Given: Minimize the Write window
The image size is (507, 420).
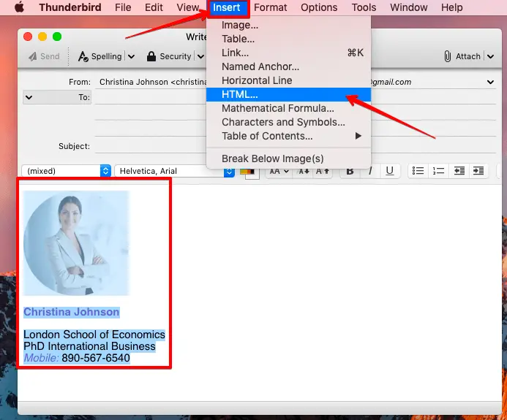Looking at the screenshot, I should click(x=42, y=37).
